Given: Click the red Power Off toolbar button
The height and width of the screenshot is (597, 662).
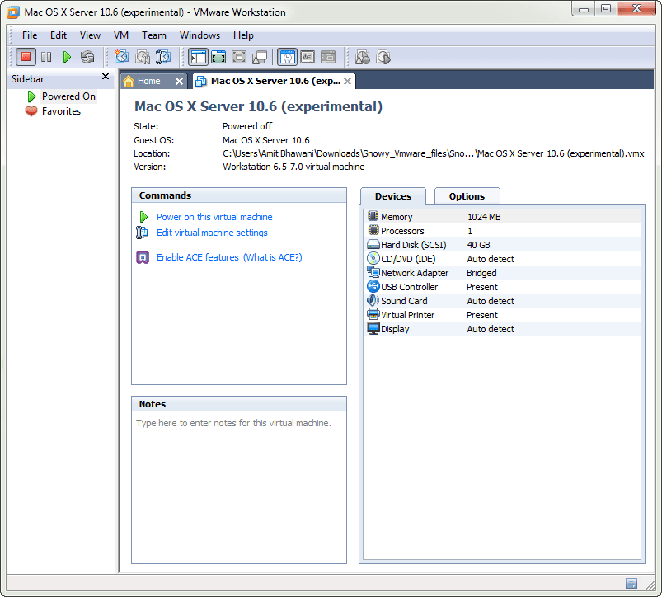Looking at the screenshot, I should tap(26, 57).
